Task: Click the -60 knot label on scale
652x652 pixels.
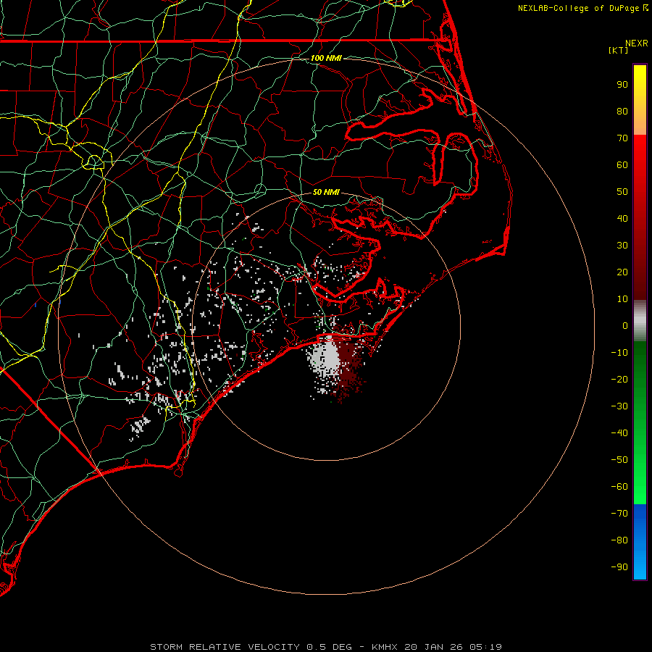Action: coord(619,487)
